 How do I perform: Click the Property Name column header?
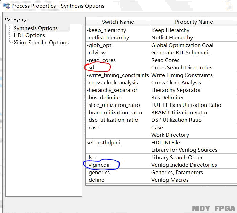pyautogui.click(x=194, y=22)
